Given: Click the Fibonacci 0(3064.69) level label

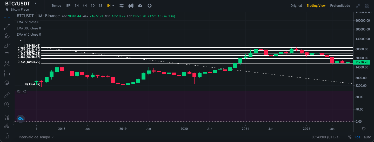Looking at the screenshot, I should click(x=33, y=84).
